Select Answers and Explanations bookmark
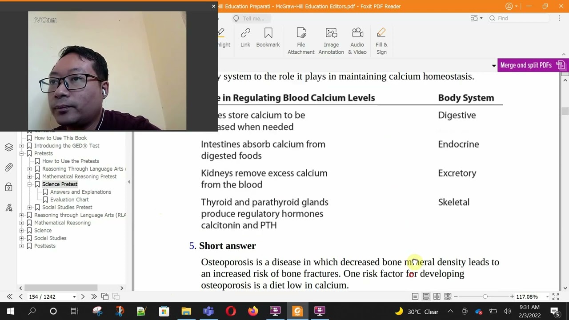The image size is (569, 320). point(80,192)
